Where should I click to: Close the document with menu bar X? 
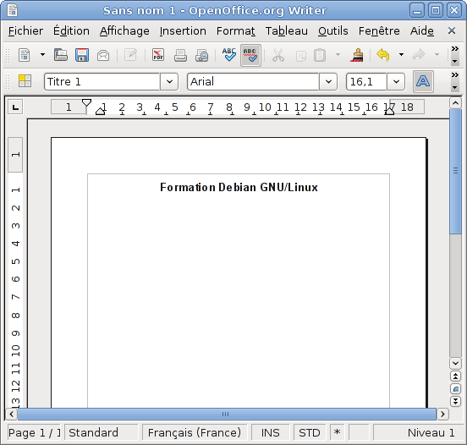(452, 30)
